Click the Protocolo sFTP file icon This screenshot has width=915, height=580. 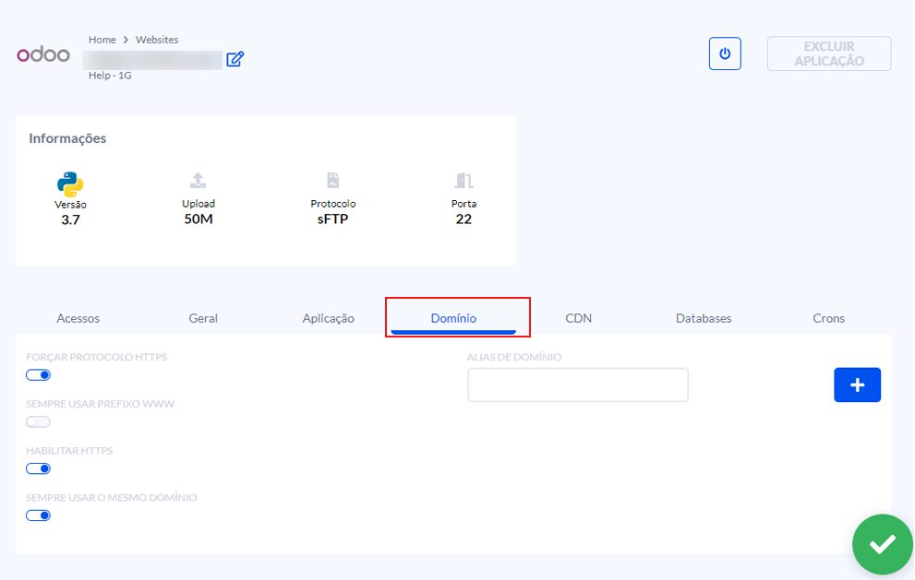(332, 181)
